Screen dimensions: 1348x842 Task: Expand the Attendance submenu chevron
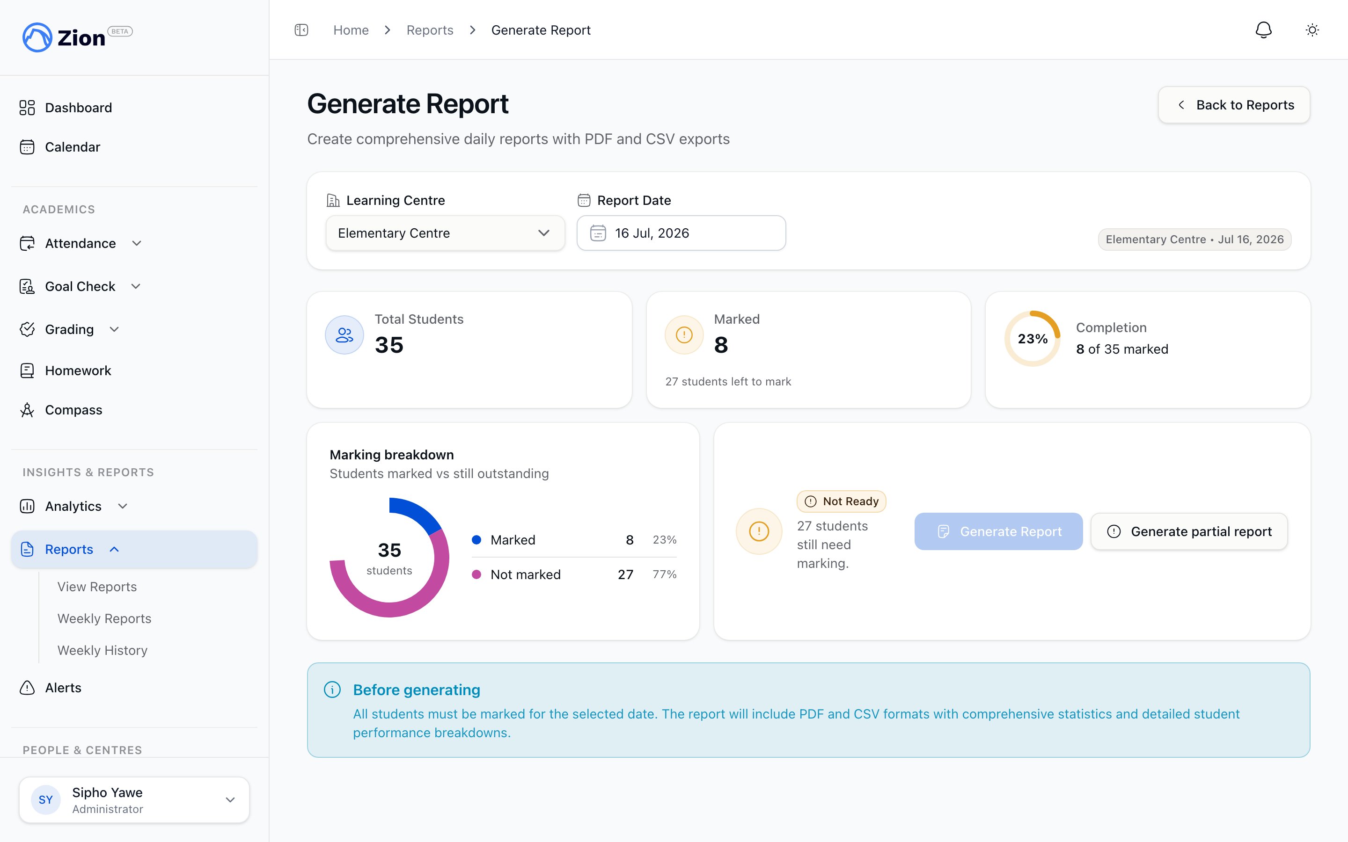tap(137, 243)
